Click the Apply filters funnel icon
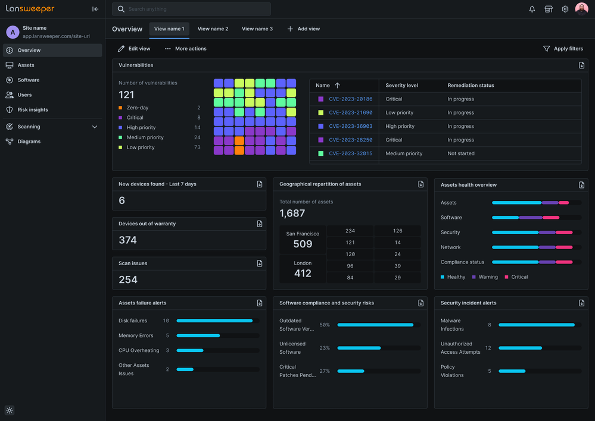The width and height of the screenshot is (595, 421). point(546,48)
